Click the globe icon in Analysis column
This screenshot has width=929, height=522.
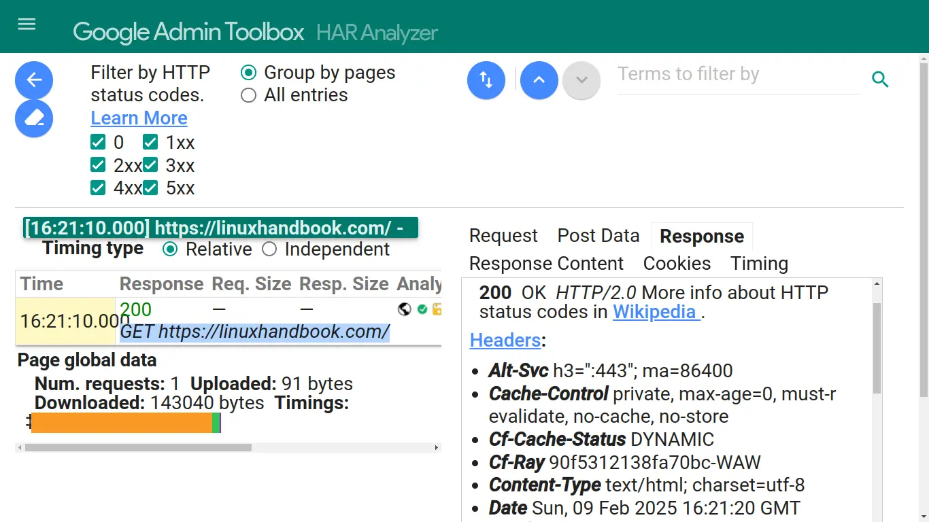pyautogui.click(x=405, y=309)
